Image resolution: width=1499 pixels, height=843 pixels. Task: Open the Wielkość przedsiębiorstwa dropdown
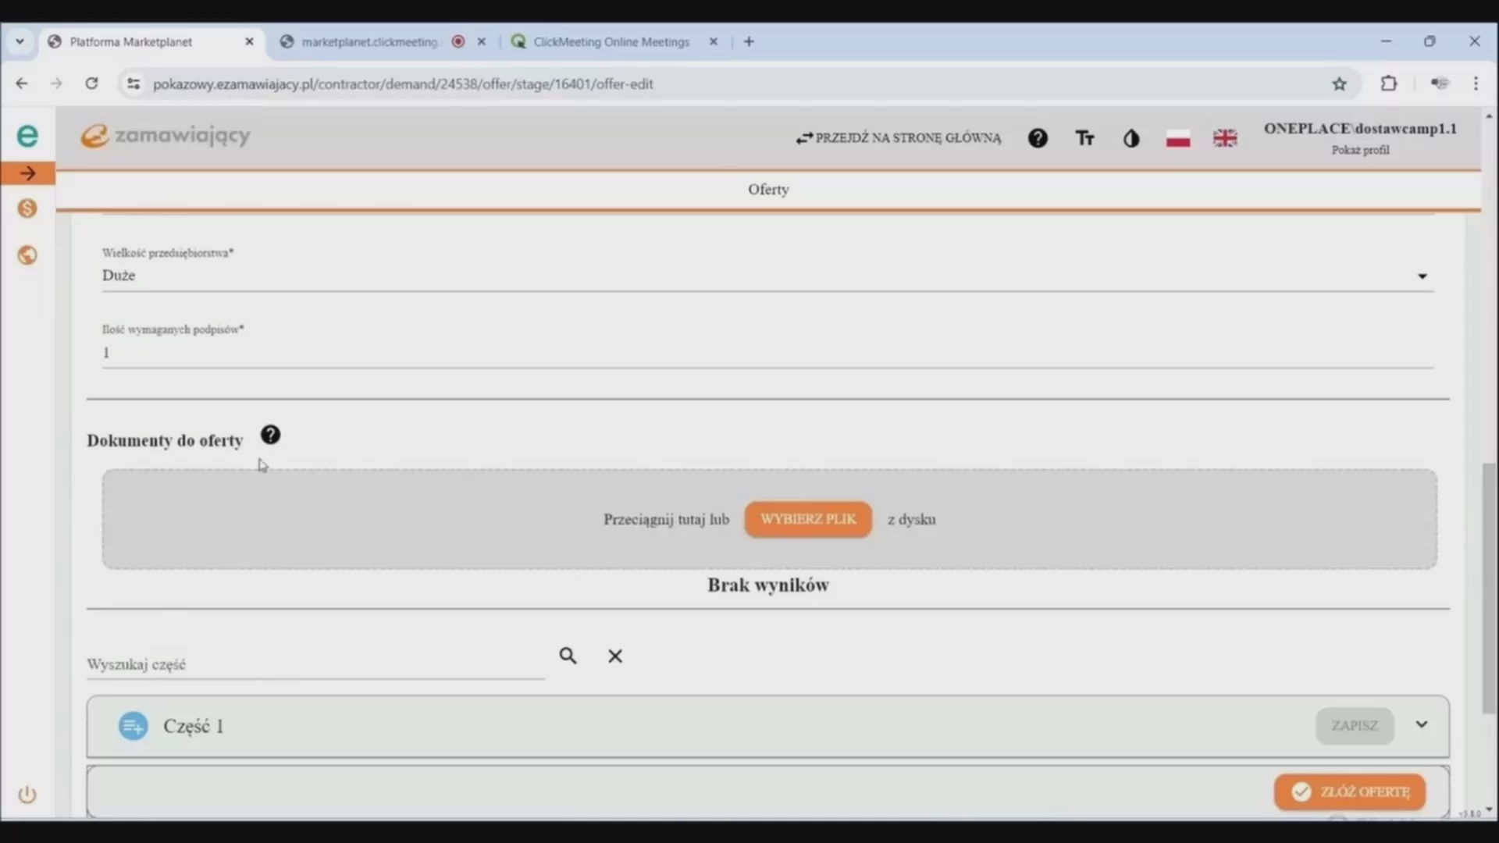[767, 276]
